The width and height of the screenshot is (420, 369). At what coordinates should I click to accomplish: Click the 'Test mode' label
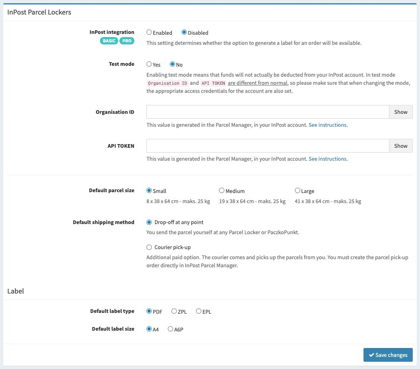click(121, 64)
